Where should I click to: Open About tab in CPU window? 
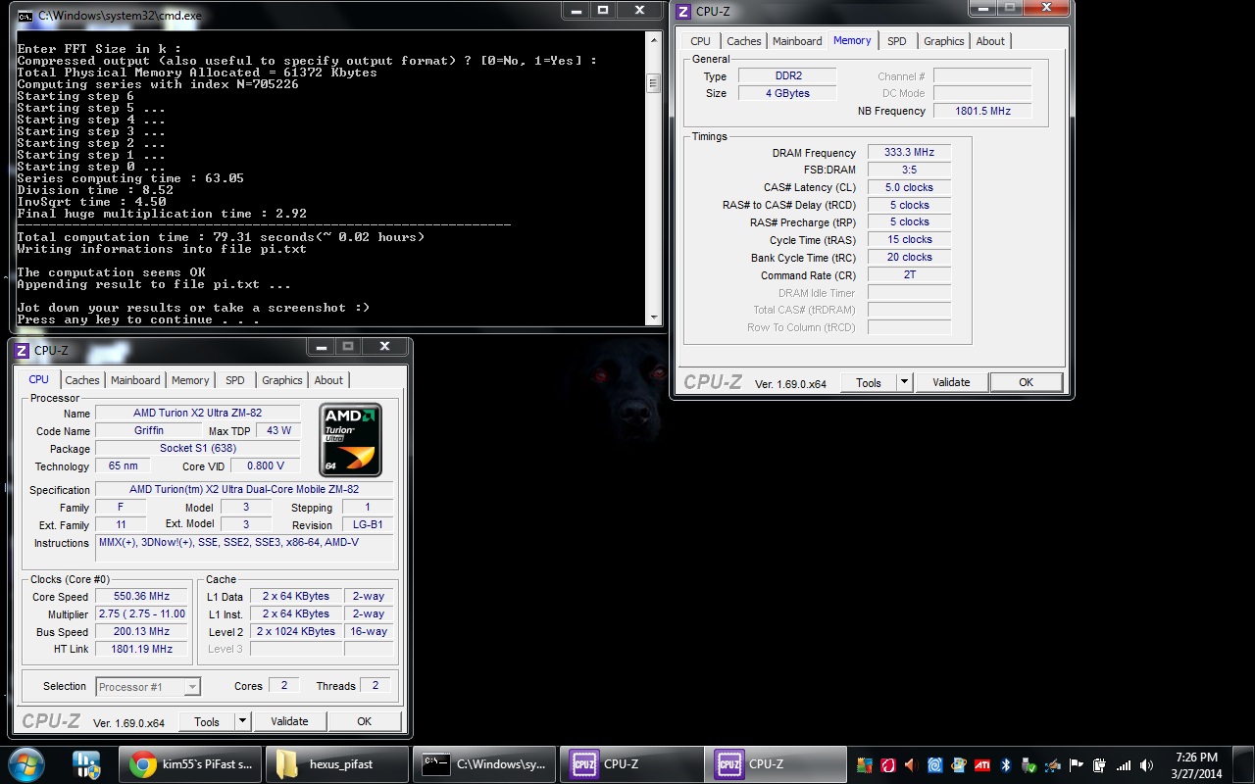(x=328, y=380)
